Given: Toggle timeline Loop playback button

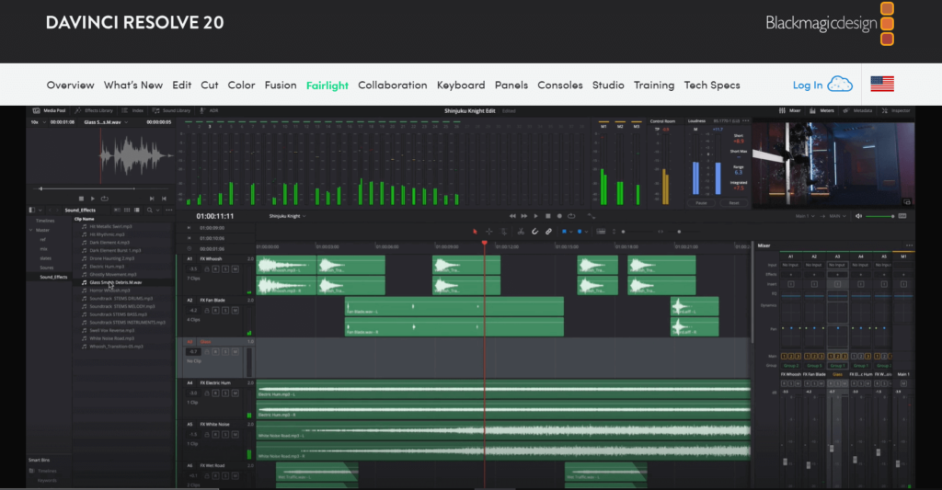Looking at the screenshot, I should coord(571,215).
